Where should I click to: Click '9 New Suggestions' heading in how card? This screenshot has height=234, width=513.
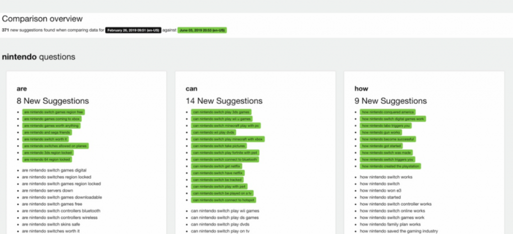(x=391, y=101)
